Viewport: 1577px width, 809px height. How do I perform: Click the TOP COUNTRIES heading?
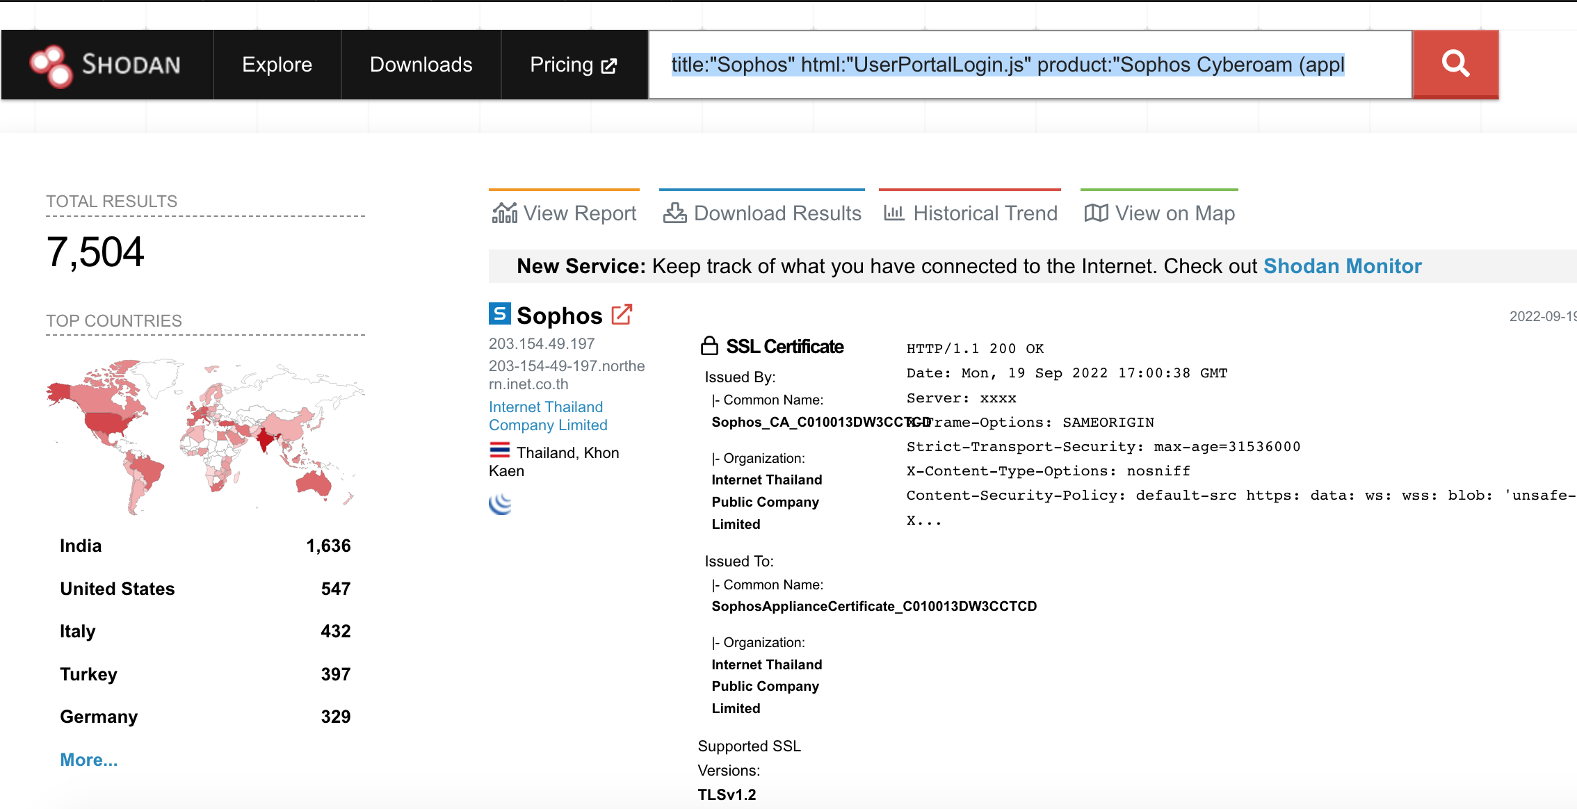point(114,320)
